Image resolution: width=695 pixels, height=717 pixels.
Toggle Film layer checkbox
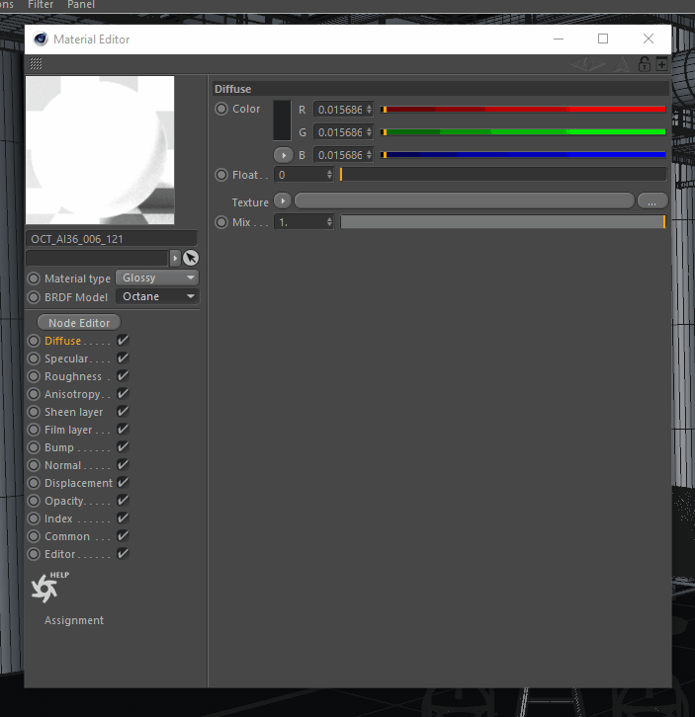click(x=123, y=430)
